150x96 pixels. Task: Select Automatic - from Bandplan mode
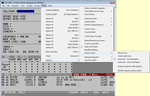tap(131, 59)
